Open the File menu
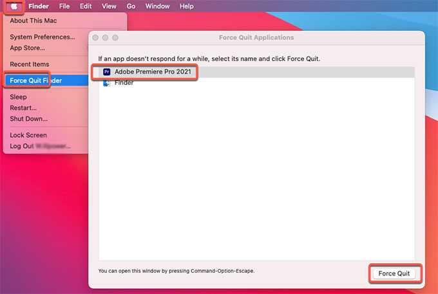Screen dimensions: 438x294 [64, 6]
